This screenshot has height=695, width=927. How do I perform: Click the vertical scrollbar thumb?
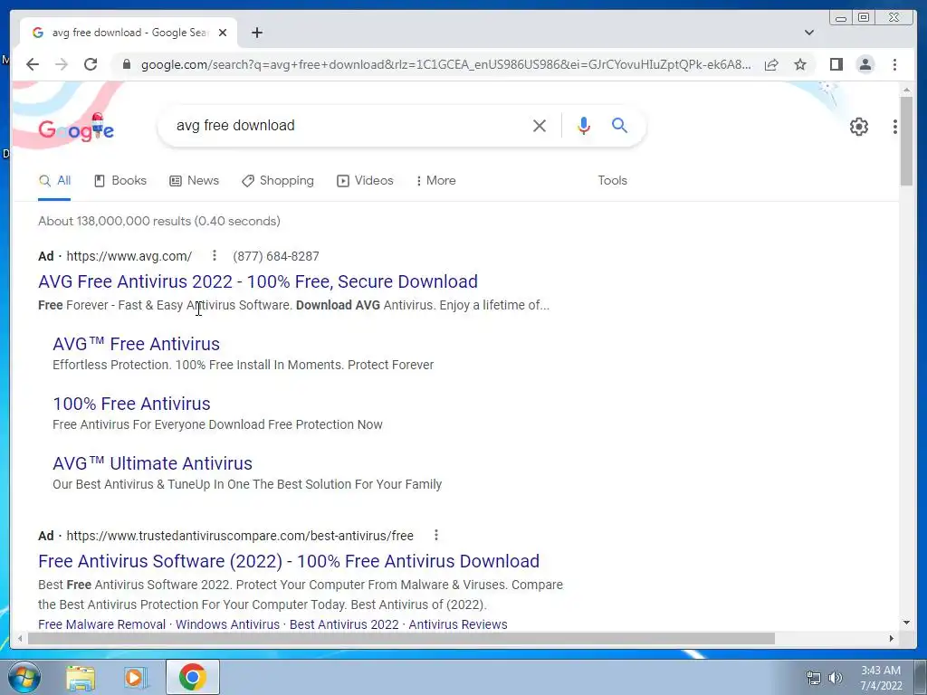[906, 142]
